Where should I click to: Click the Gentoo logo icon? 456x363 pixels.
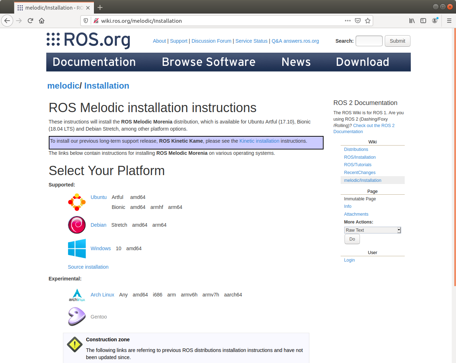77,316
